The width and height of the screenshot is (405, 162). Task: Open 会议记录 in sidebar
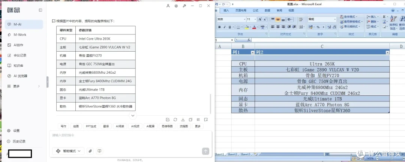point(24,55)
